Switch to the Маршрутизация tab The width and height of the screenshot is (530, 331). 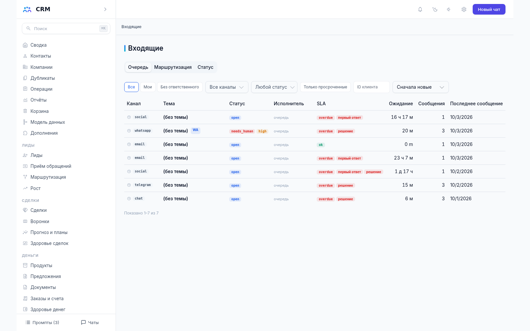[173, 67]
